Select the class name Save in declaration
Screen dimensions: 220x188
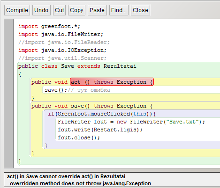coord(68,66)
